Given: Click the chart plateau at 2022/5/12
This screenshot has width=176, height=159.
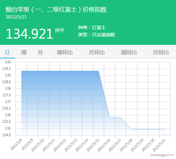Looking at the screenshot, I should (66, 71).
